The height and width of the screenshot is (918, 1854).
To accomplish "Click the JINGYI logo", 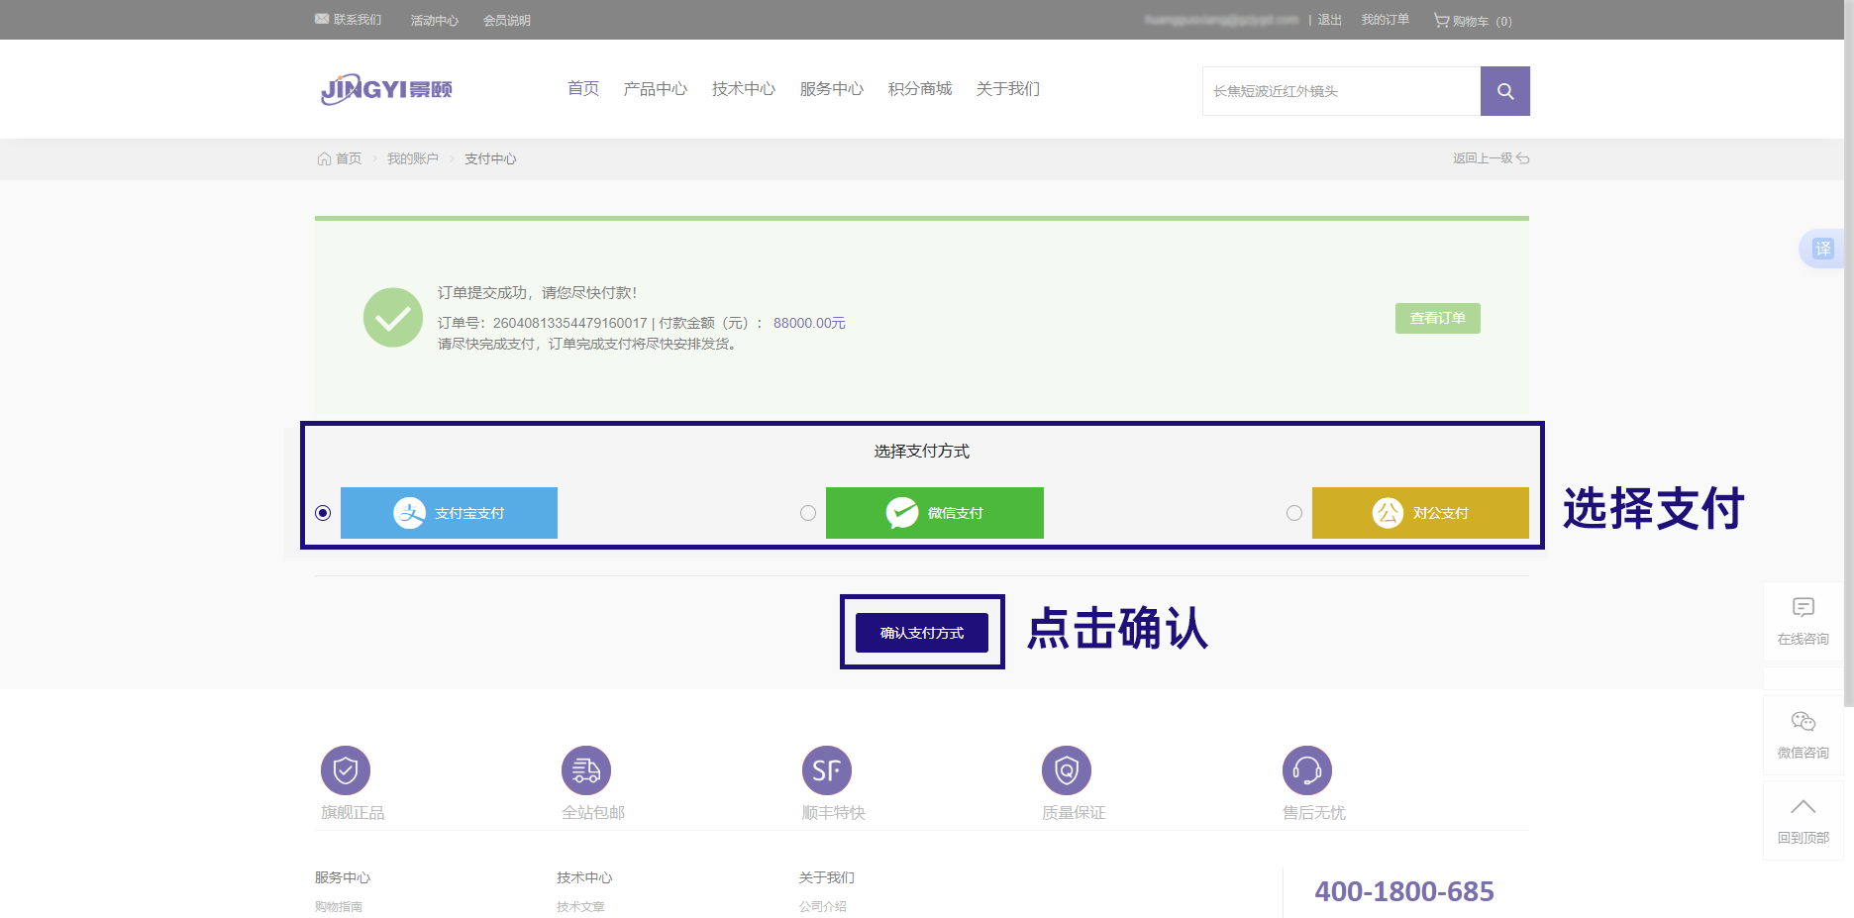I will (386, 89).
